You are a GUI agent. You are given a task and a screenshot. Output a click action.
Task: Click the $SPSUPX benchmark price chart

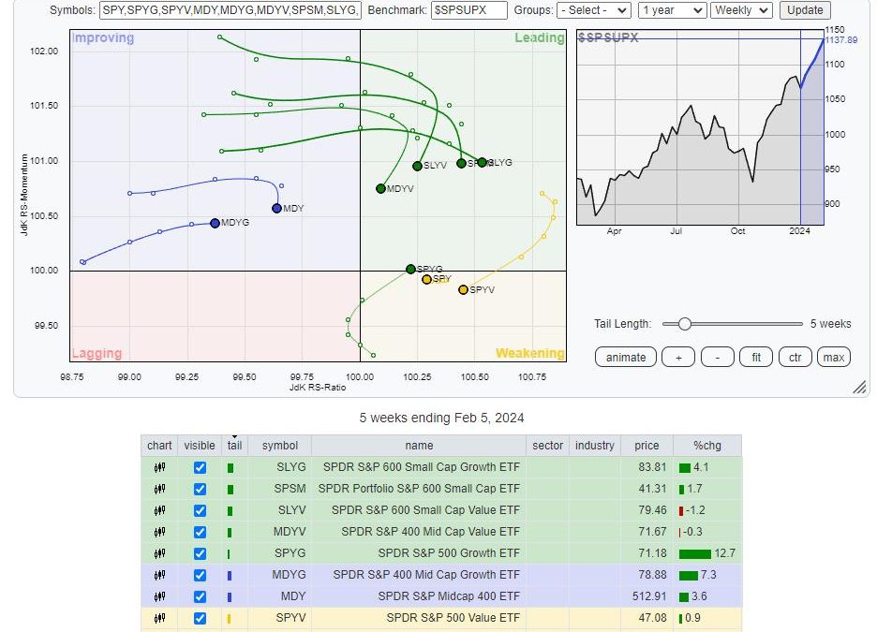pos(700,127)
